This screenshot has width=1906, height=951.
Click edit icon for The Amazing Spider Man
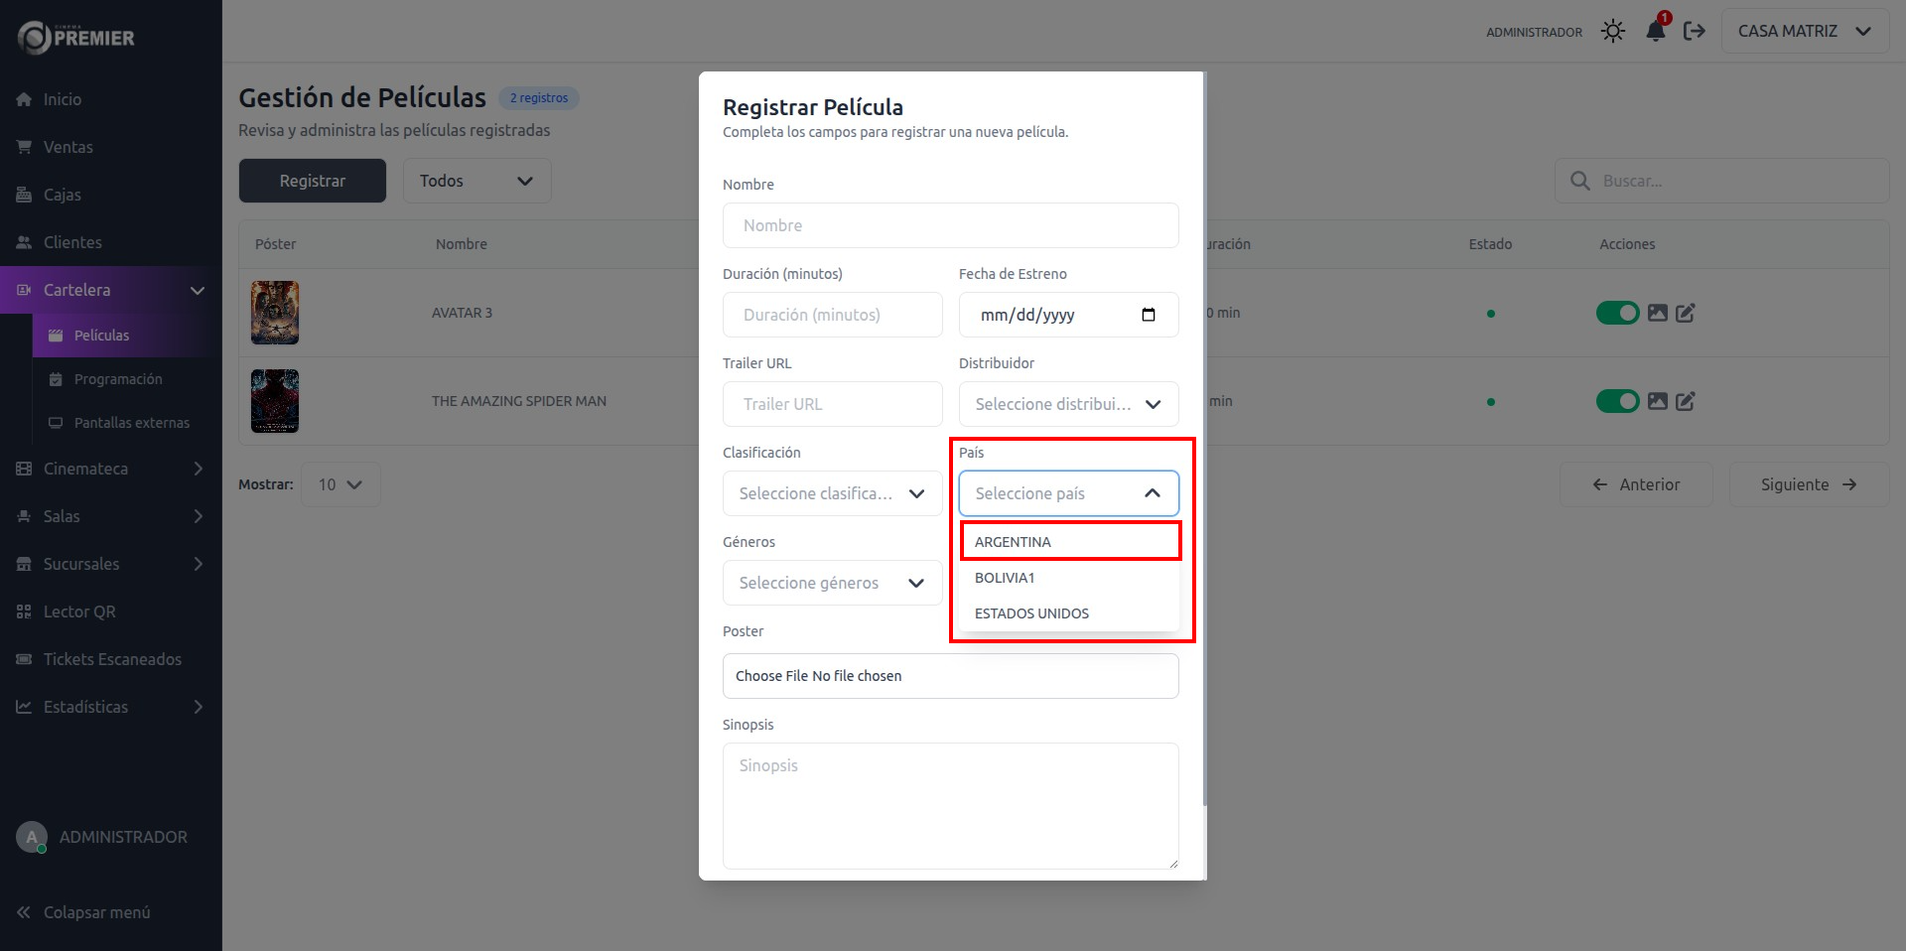coord(1685,401)
